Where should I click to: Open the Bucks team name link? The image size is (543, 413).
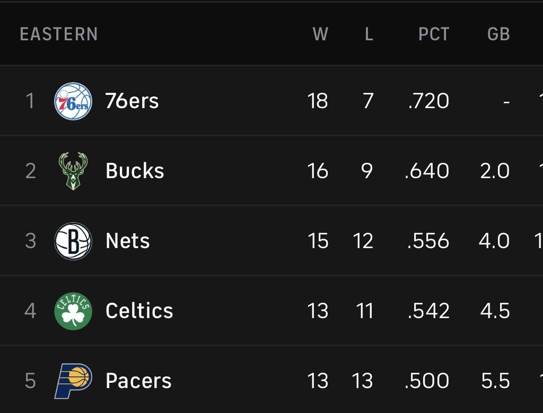pyautogui.click(x=135, y=171)
